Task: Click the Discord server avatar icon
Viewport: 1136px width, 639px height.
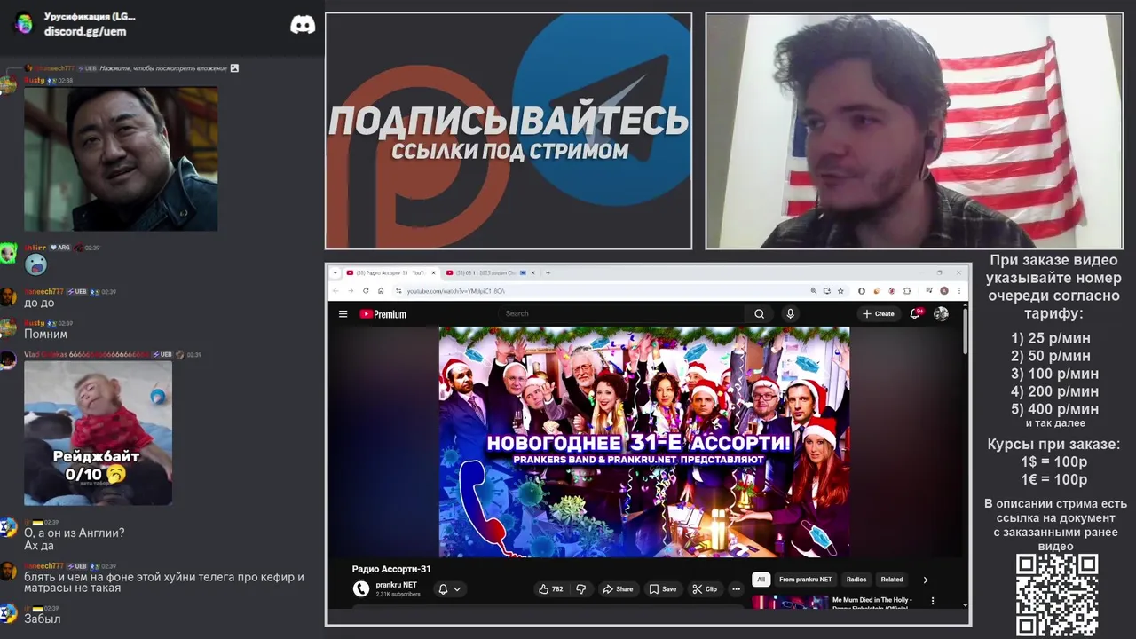Action: coord(24,23)
